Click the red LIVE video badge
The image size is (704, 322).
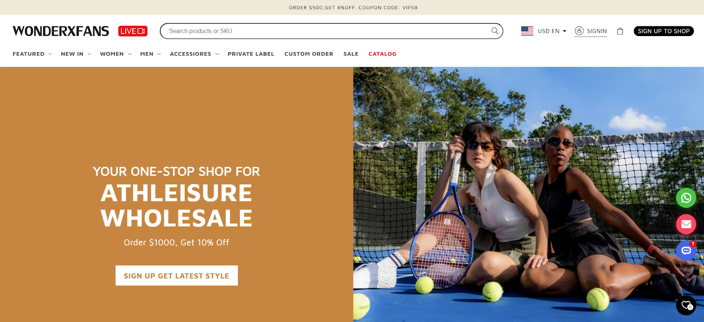click(133, 31)
